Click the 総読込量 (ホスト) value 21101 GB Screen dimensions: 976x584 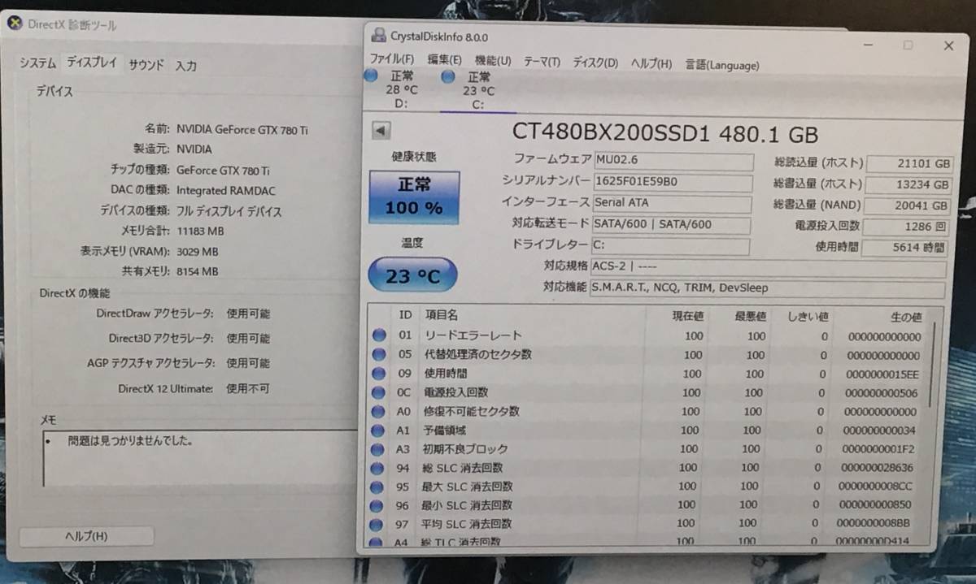[x=910, y=165]
